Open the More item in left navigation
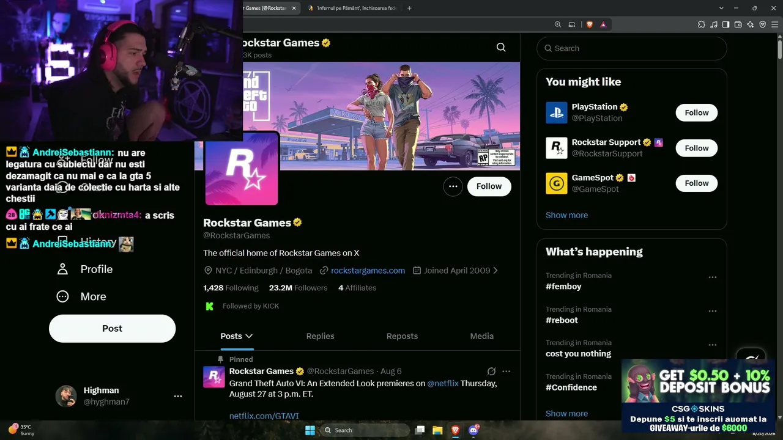The height and width of the screenshot is (440, 783). pos(81,296)
